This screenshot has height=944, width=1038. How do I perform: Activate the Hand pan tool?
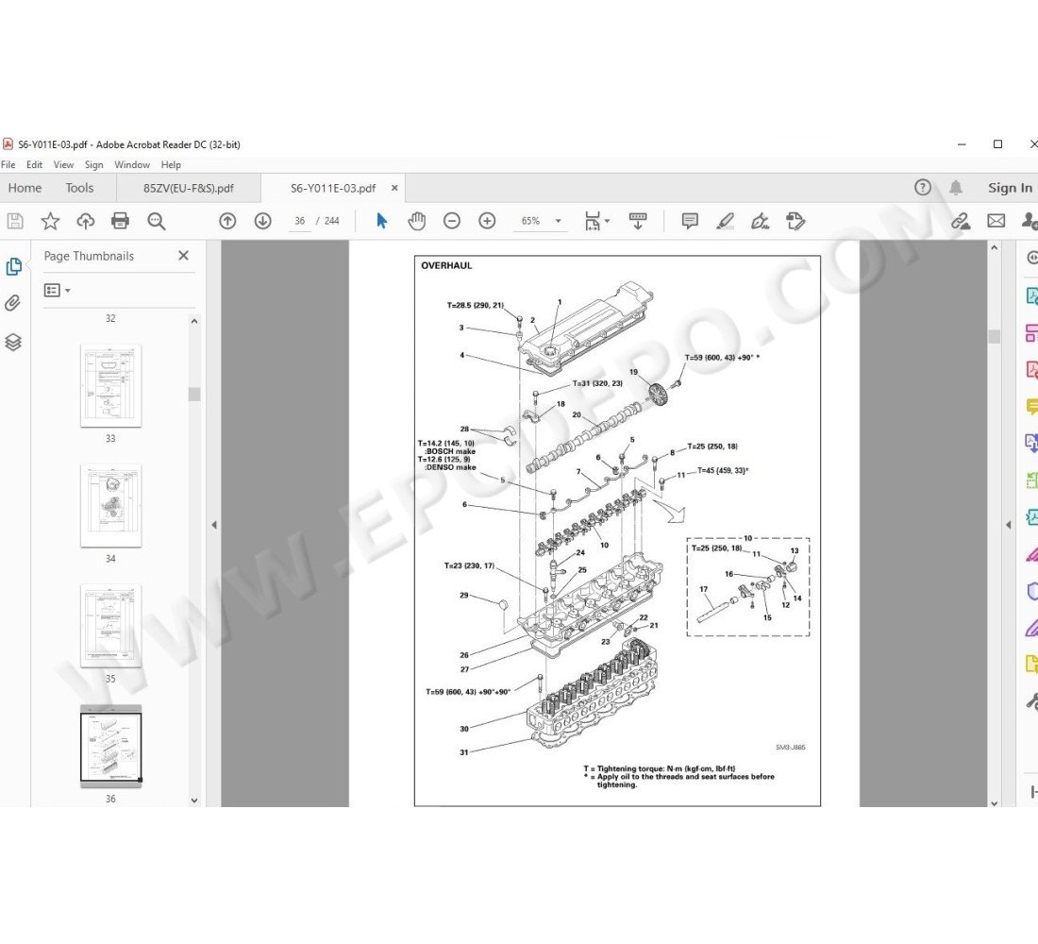click(x=416, y=221)
